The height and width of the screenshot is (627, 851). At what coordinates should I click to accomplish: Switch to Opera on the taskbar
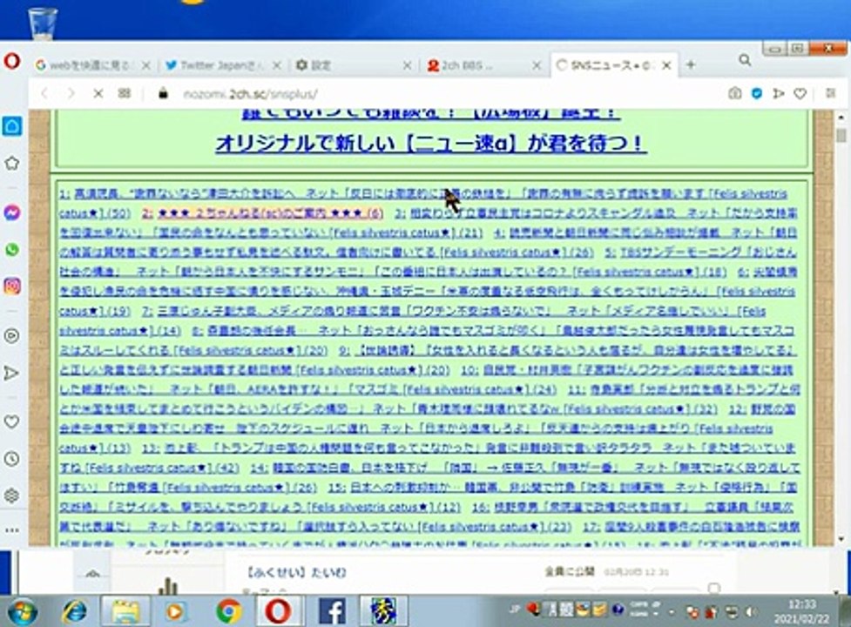(277, 612)
